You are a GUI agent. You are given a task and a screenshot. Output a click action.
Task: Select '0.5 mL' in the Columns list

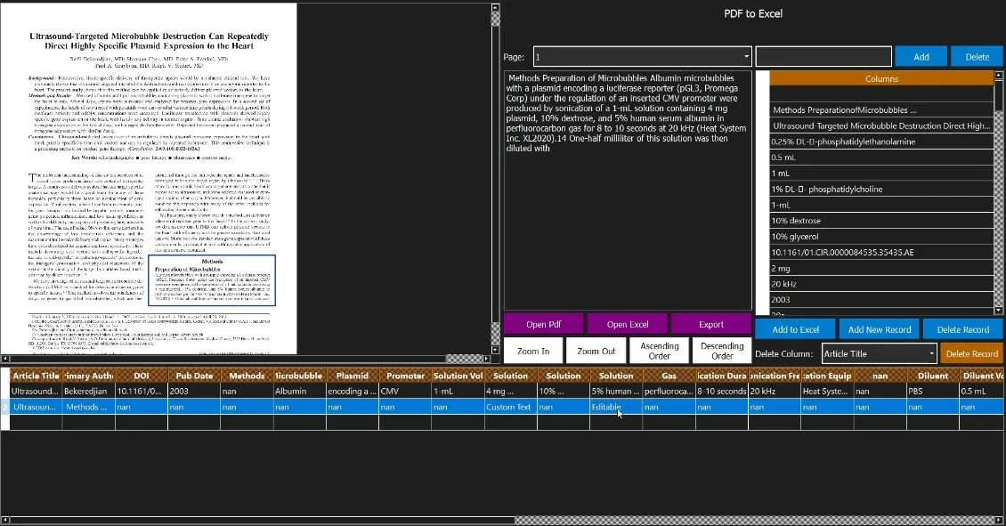[881, 158]
